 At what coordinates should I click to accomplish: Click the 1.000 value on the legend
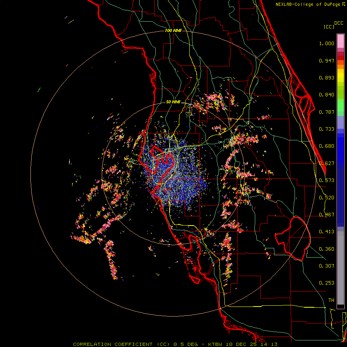[327, 44]
